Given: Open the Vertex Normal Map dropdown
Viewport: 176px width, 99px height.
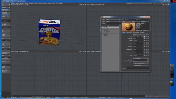Looking at the screenshot, I should tap(141, 62).
